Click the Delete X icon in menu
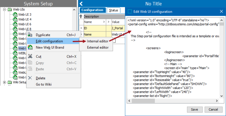Screen dimensions: 226x116 point(30,78)
